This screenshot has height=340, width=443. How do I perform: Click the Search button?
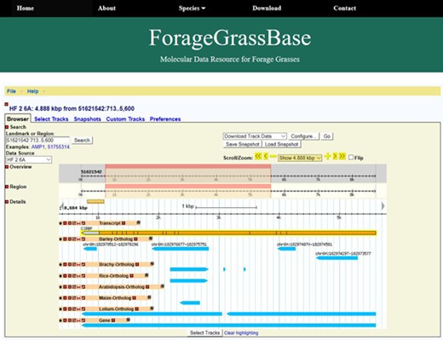click(x=82, y=141)
